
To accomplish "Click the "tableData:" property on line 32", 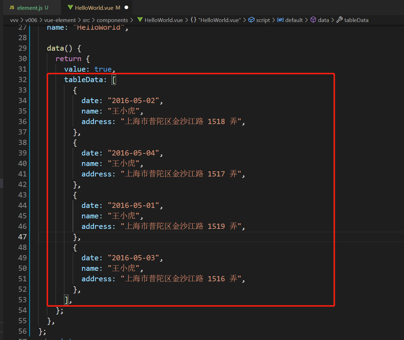I will click(86, 80).
